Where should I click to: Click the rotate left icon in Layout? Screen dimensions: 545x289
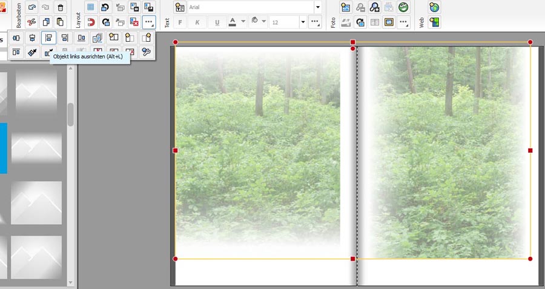[105, 7]
